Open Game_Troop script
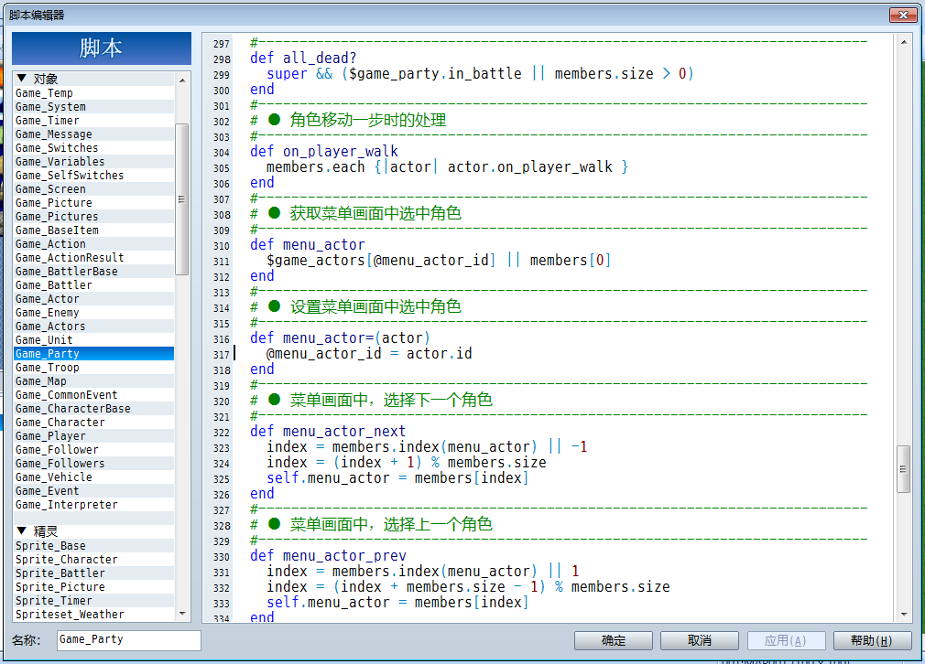Viewport: 925px width, 664px height. coord(93,367)
